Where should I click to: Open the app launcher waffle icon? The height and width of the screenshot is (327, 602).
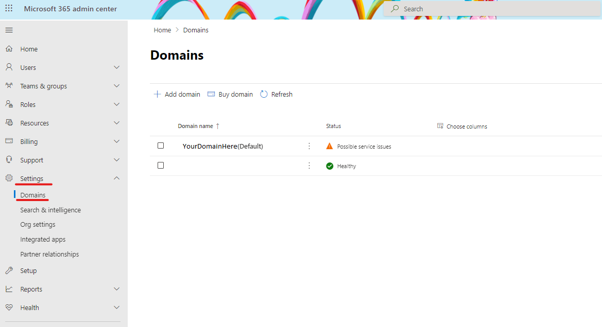point(9,8)
